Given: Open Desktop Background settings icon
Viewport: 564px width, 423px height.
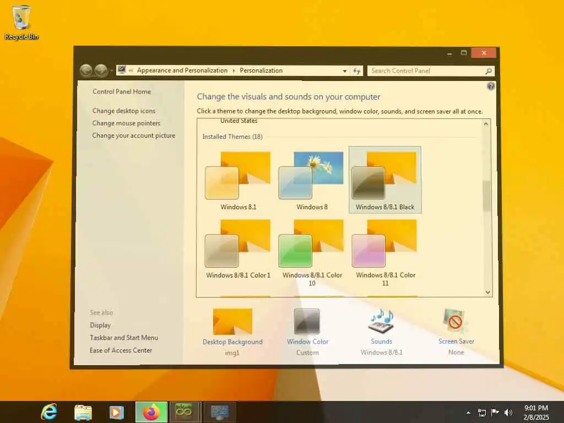Looking at the screenshot, I should point(232,321).
